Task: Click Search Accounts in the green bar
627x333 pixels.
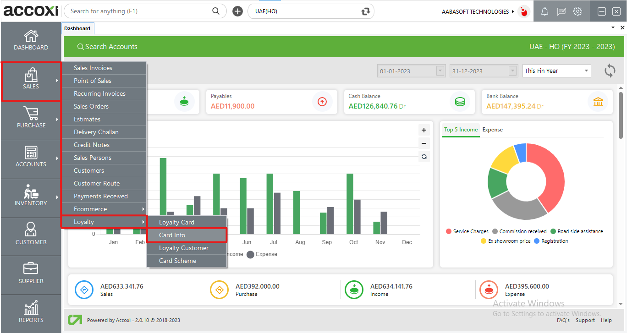Action: 107,47
